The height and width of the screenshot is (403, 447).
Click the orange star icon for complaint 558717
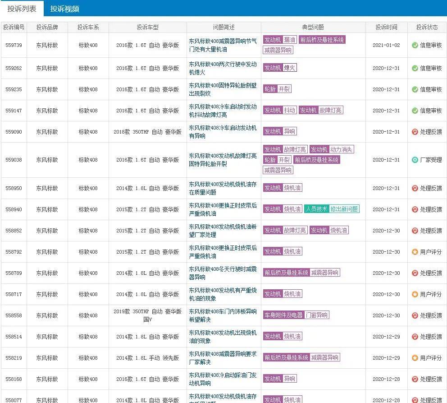(x=415, y=294)
